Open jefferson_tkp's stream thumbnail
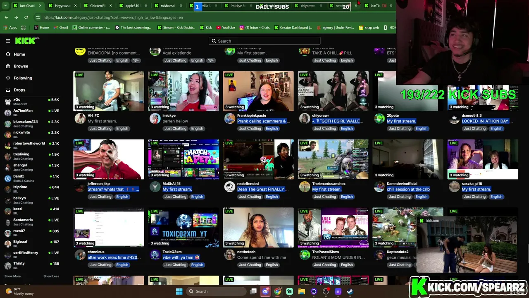529x298 pixels. (x=109, y=159)
